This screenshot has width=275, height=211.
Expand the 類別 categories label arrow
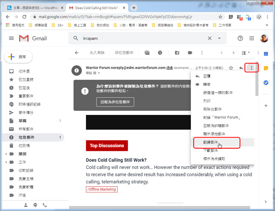6,154
